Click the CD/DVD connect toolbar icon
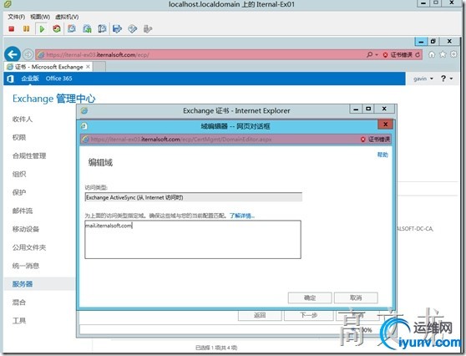 [132, 29]
